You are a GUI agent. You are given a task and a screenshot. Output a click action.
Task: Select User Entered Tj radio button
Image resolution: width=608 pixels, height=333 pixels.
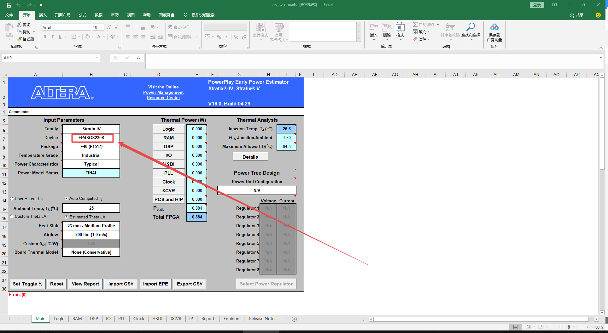[12, 199]
